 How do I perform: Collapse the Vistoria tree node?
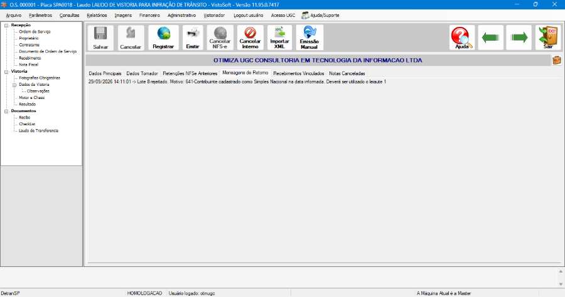pyautogui.click(x=6, y=71)
